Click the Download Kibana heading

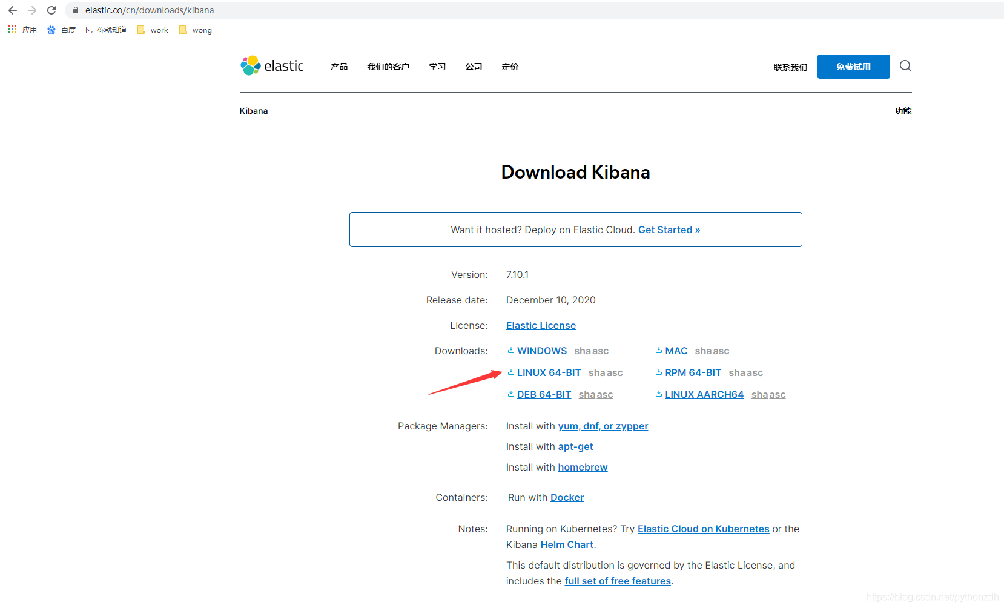coord(575,172)
